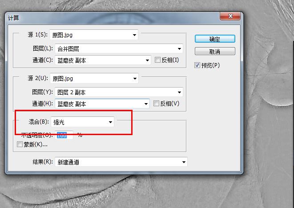Click the arrow of 混合(B) combo box
The image size is (294, 208).
110,122
